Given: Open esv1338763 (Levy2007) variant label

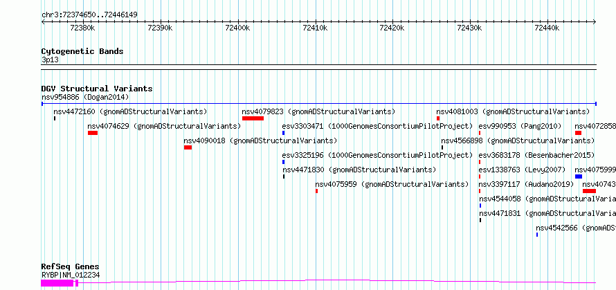Looking at the screenshot, I should 522,170.
